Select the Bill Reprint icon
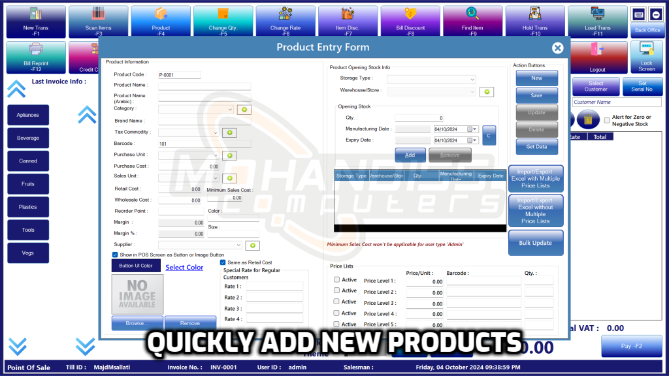 click(35, 57)
